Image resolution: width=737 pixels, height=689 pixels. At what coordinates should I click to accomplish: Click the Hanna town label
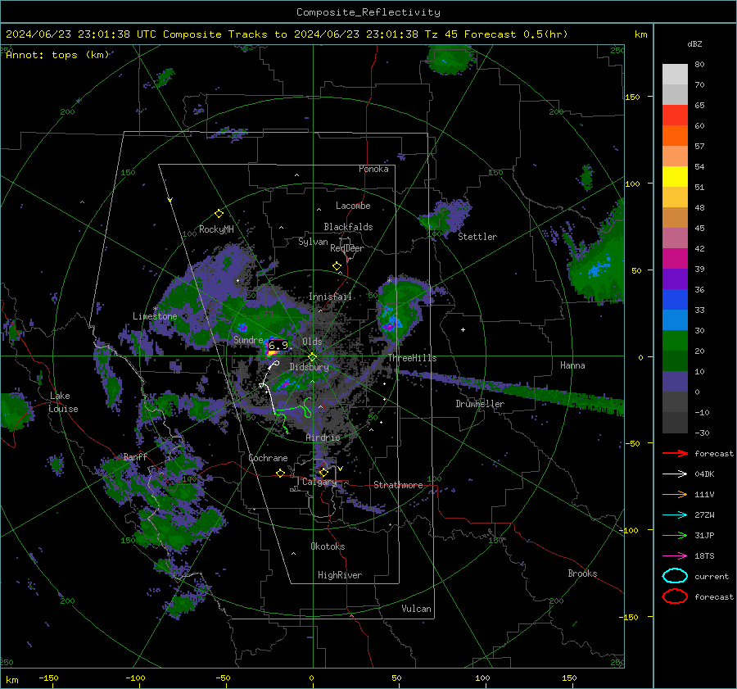pos(572,365)
